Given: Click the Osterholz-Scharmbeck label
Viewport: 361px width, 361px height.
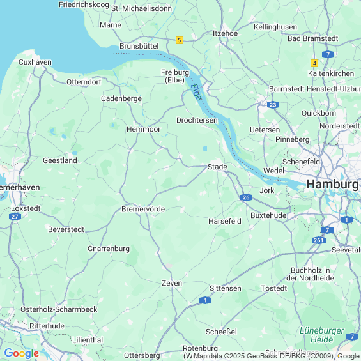Looking at the screenshot, I should point(59,309).
